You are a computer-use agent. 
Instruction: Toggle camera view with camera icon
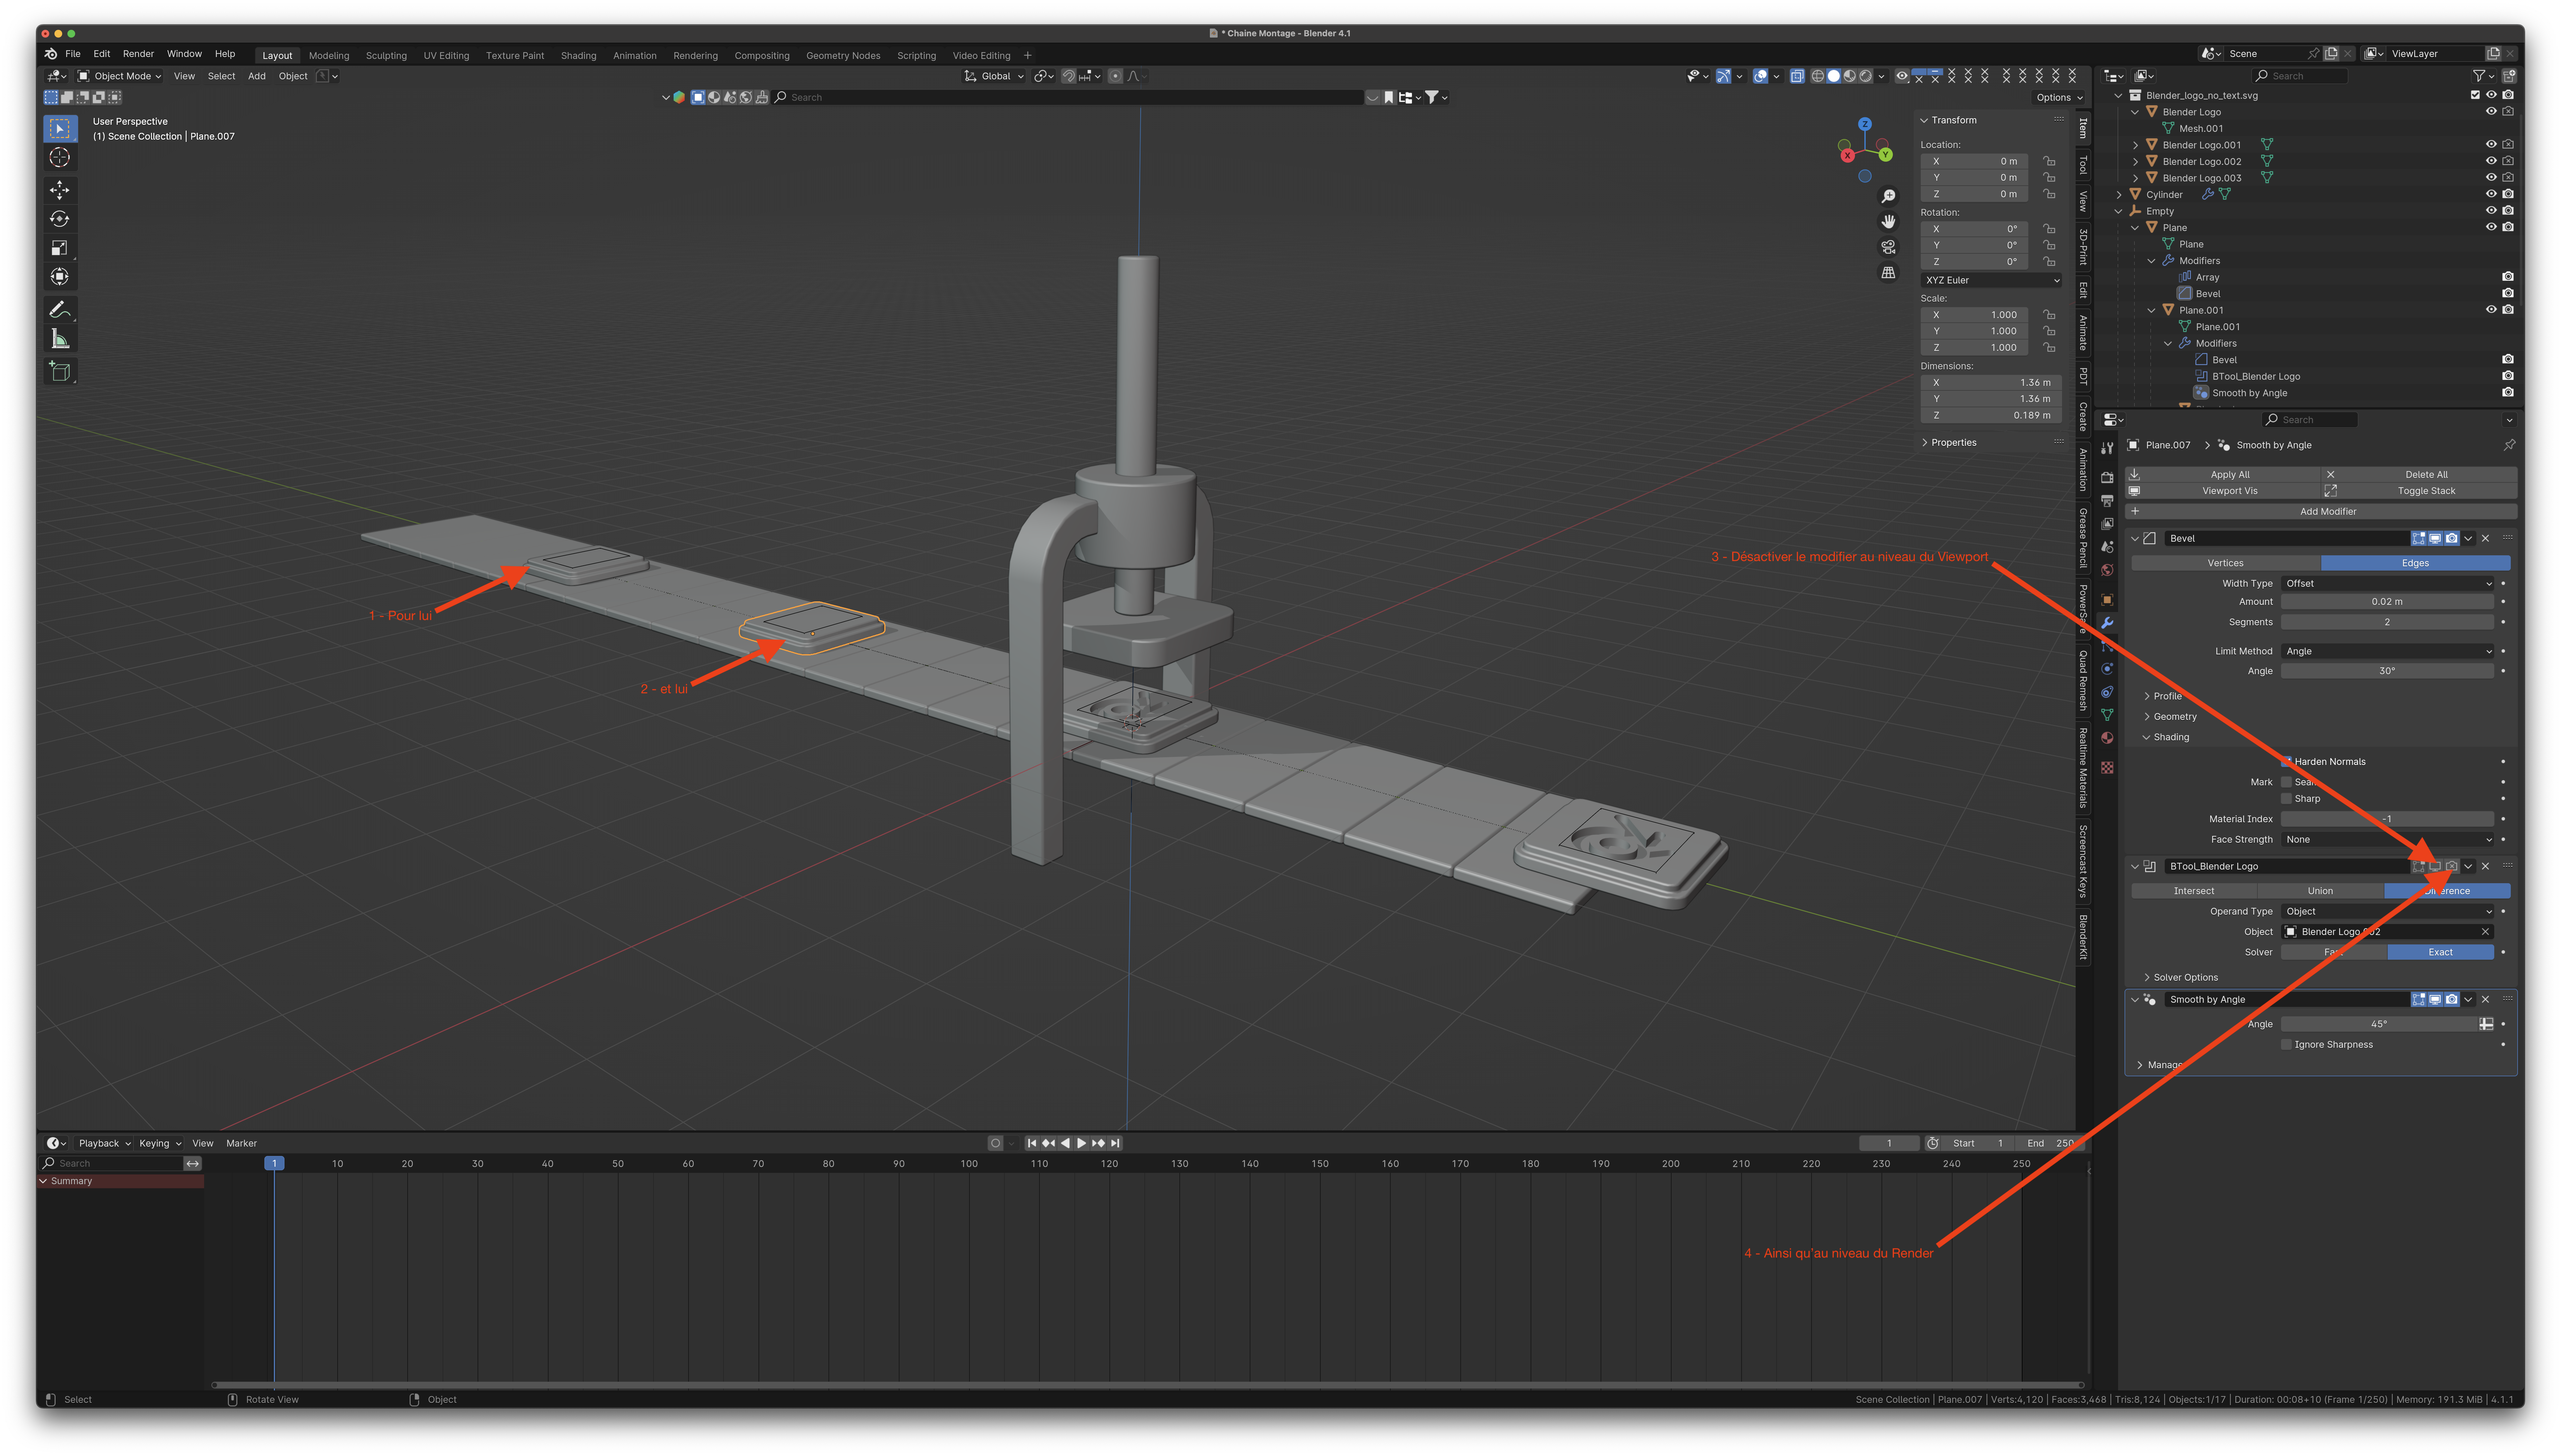tap(1888, 247)
